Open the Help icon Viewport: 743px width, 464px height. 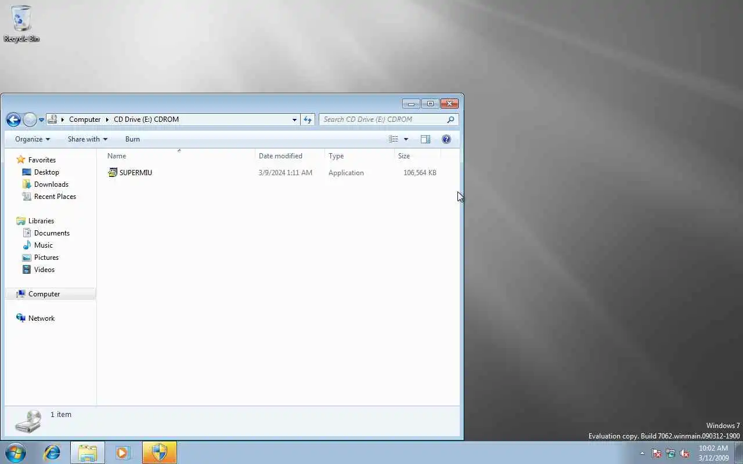click(x=446, y=139)
